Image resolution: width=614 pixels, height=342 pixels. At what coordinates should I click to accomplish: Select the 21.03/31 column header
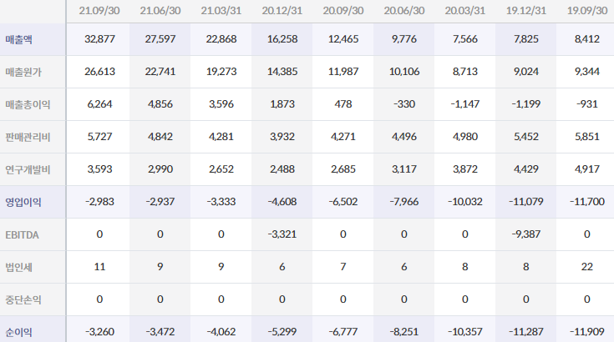[x=221, y=11]
